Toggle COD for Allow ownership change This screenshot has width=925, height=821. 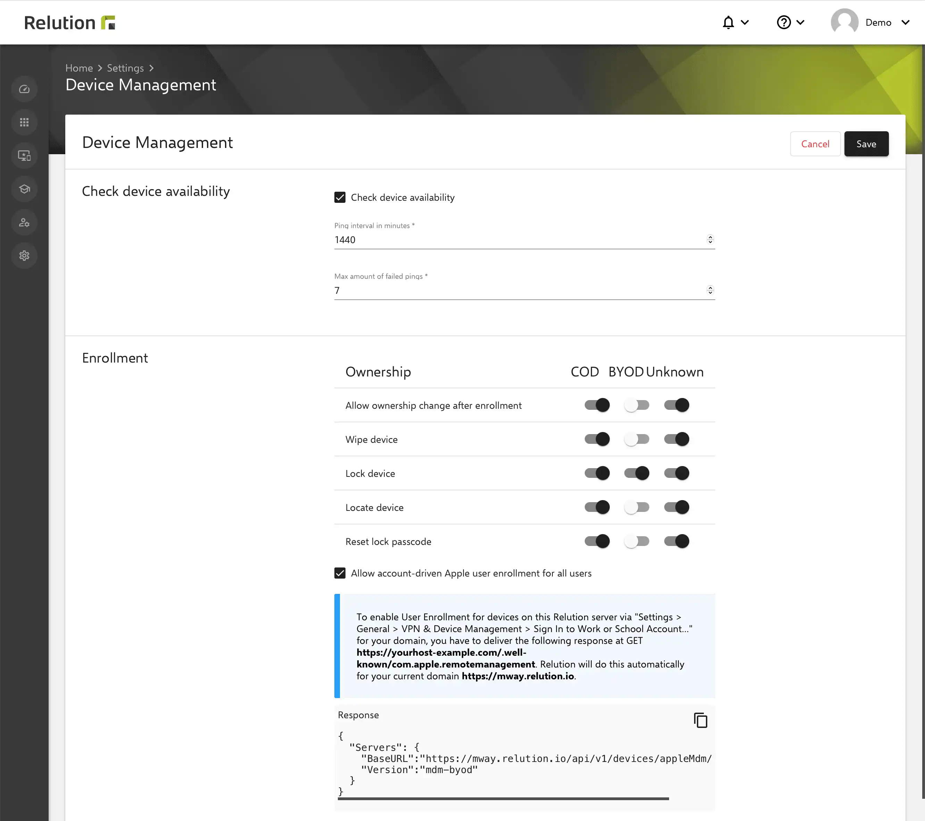pos(597,405)
